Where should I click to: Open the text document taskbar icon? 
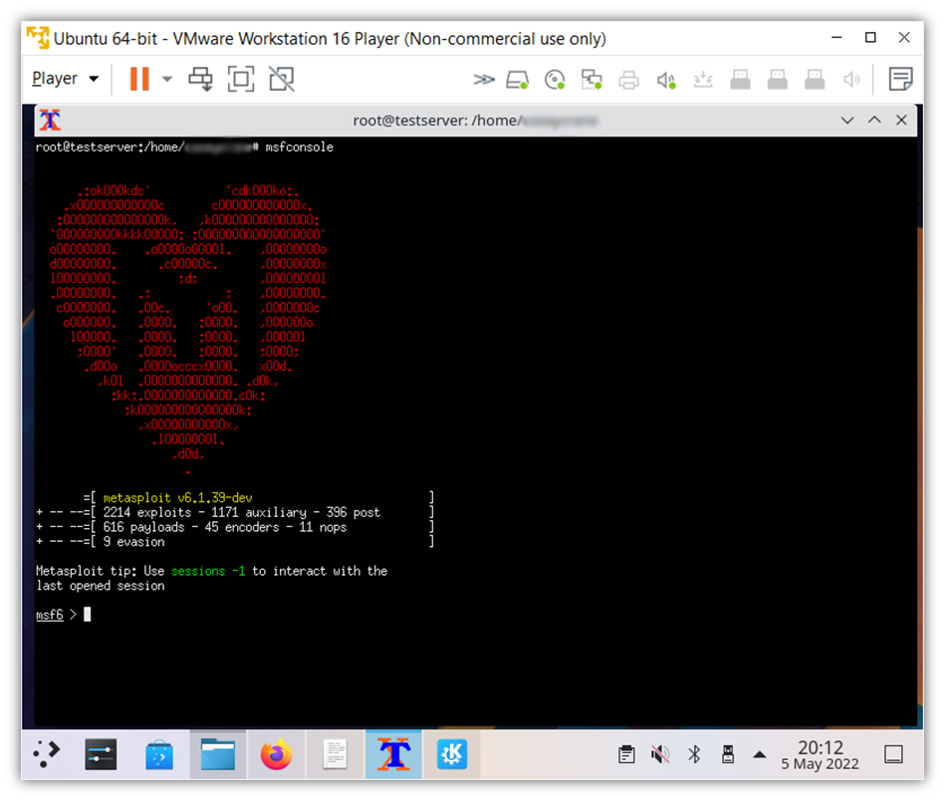click(x=336, y=754)
